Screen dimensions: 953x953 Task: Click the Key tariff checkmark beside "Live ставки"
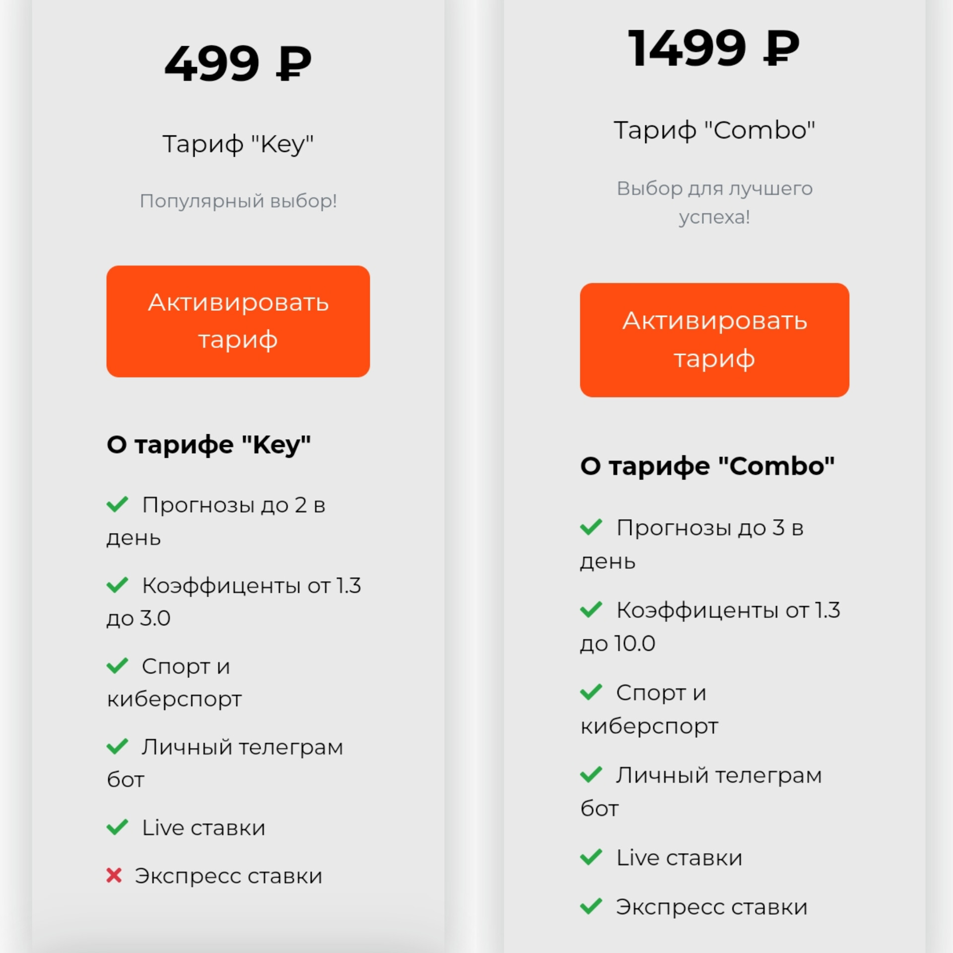click(118, 827)
